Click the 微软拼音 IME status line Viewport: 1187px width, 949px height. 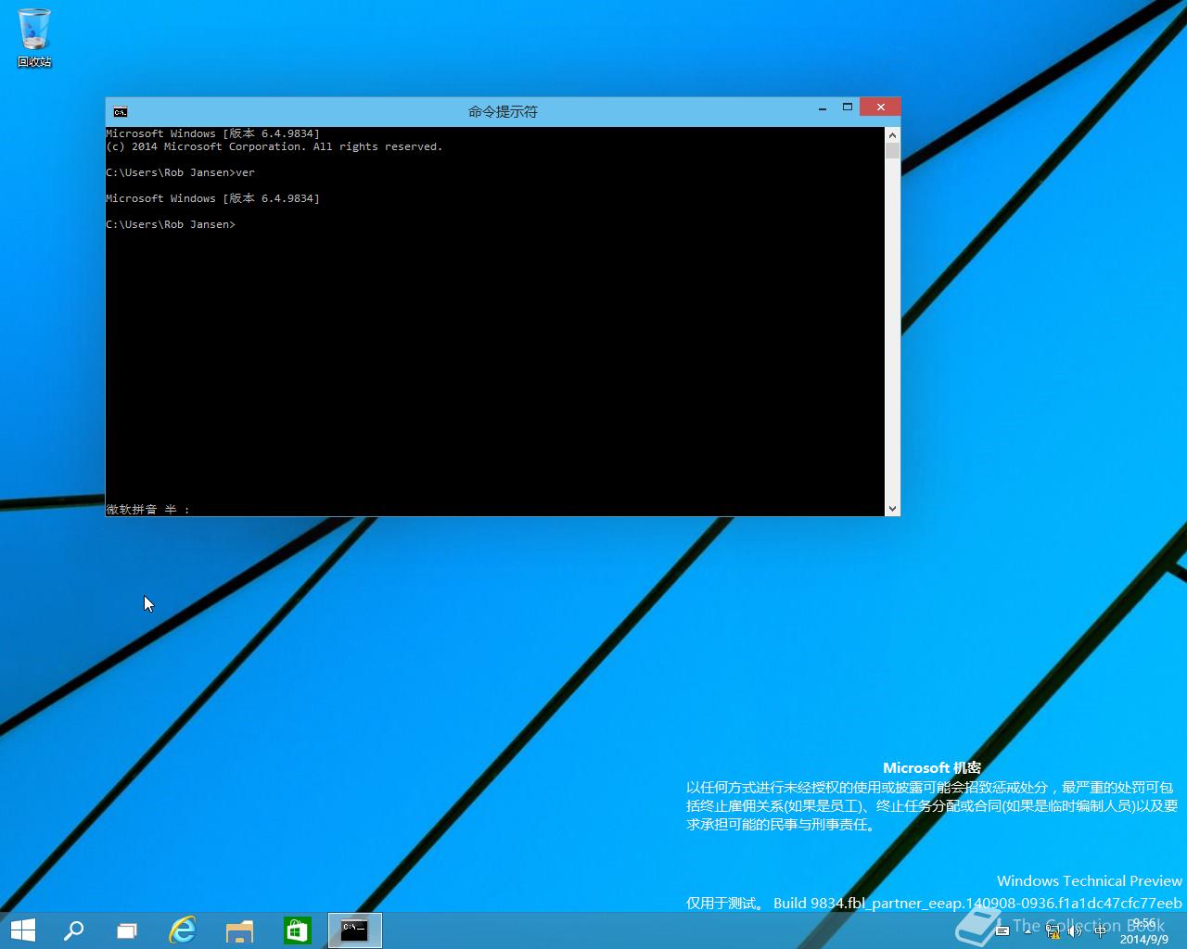pos(148,509)
